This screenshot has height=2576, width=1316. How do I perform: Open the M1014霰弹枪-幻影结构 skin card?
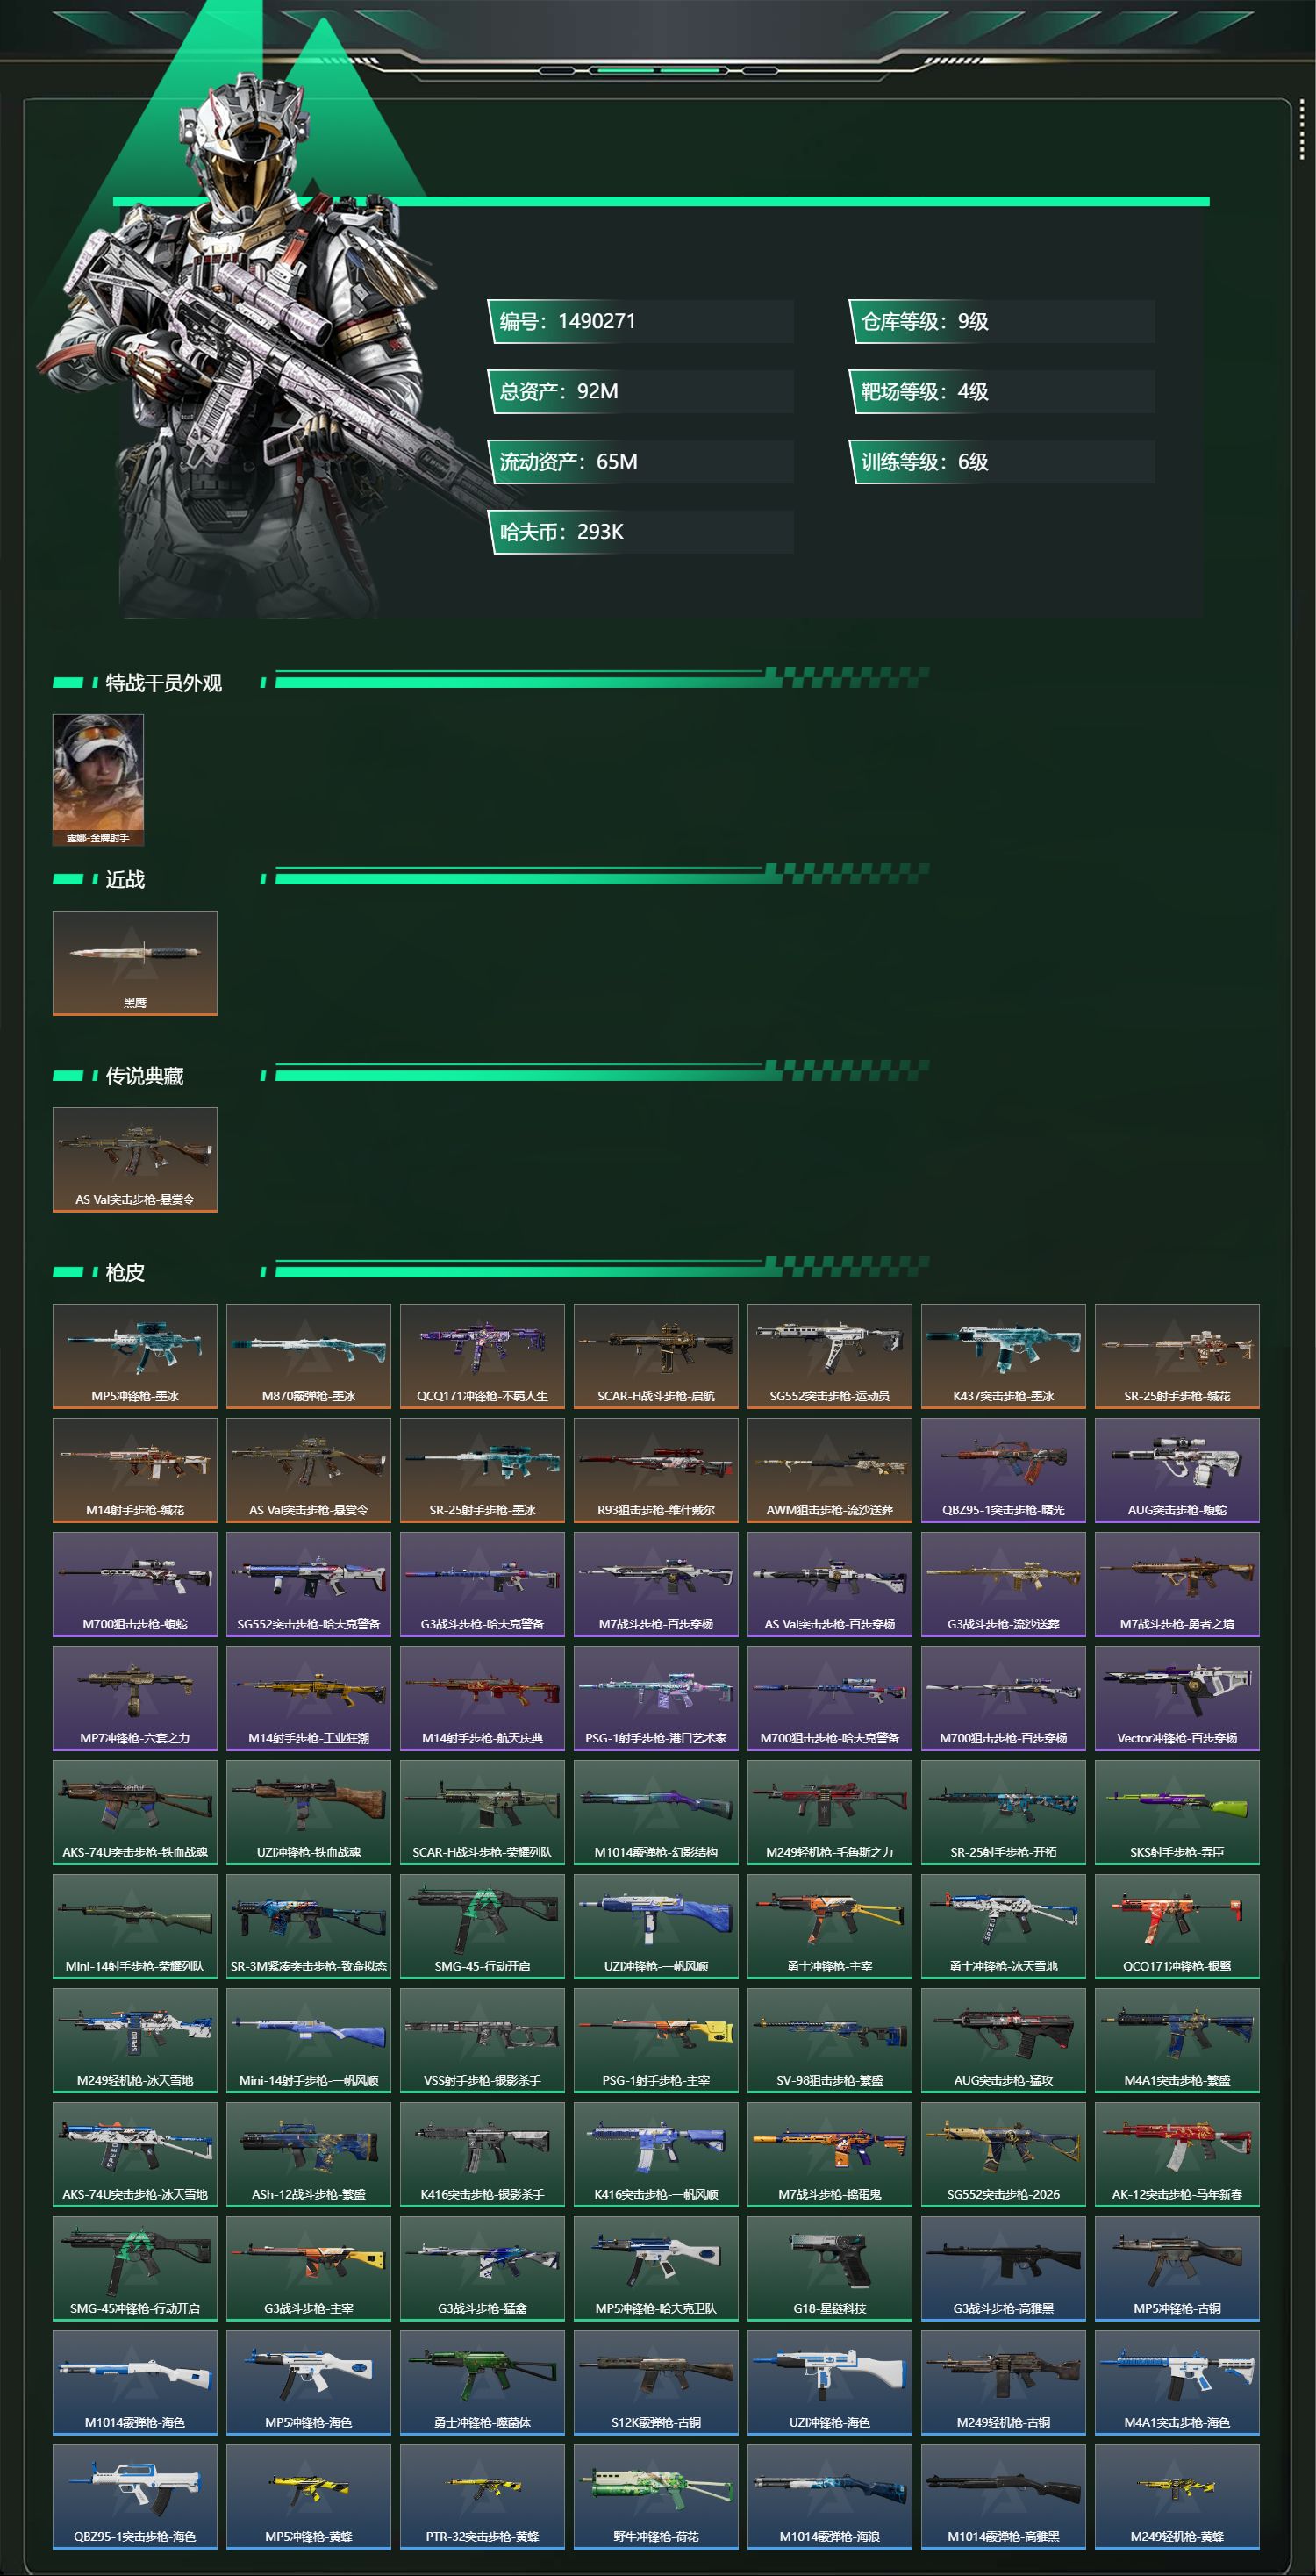click(x=656, y=1812)
